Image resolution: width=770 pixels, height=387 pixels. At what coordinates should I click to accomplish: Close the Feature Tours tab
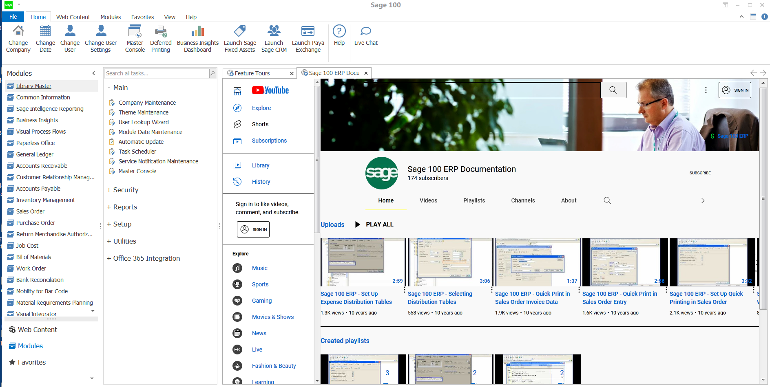click(292, 74)
